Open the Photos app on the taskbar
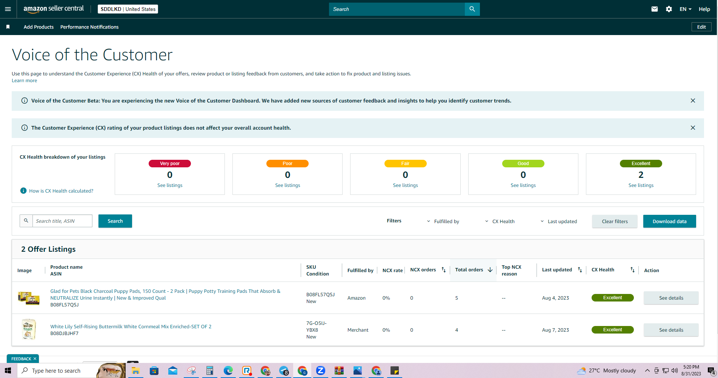718x378 pixels. [358, 370]
